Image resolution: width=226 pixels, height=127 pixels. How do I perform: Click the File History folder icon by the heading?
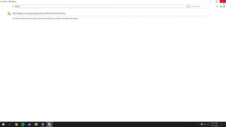[9, 13]
